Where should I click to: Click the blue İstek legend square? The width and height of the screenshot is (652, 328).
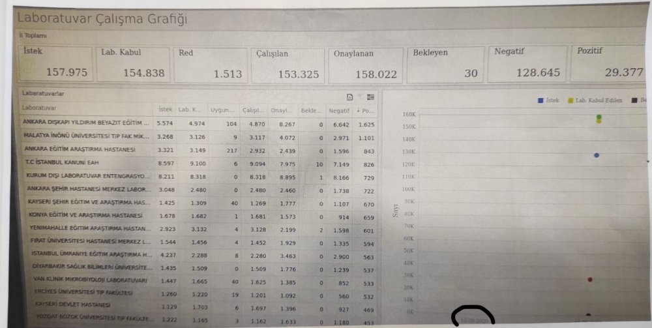540,100
